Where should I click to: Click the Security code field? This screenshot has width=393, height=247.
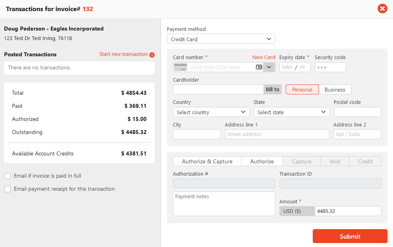coord(330,67)
